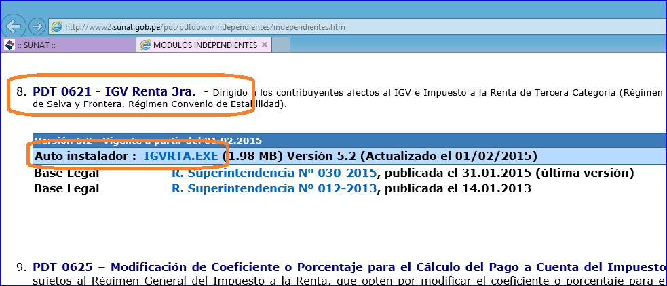Close the MODULOS INDEPENDIENTES tab

click(x=265, y=45)
